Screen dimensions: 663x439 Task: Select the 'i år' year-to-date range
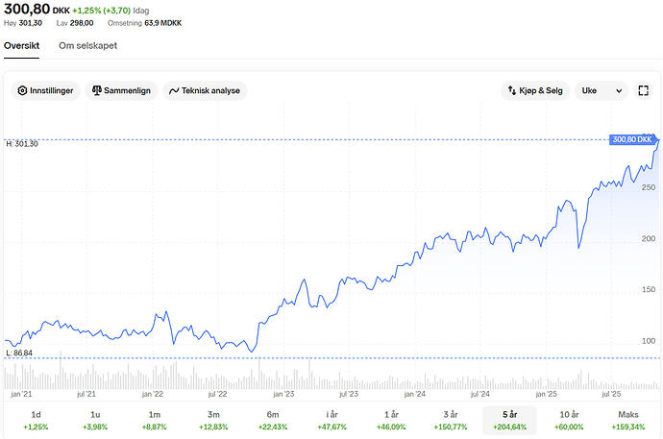pyautogui.click(x=331, y=420)
